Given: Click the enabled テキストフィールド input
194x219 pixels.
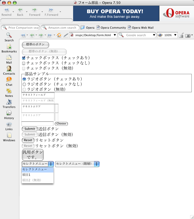Looking at the screenshot, I should [38, 95].
